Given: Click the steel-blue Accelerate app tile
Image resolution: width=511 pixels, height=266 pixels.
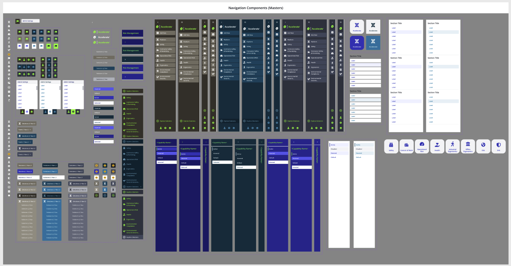Looking at the screenshot, I should click(x=373, y=42).
